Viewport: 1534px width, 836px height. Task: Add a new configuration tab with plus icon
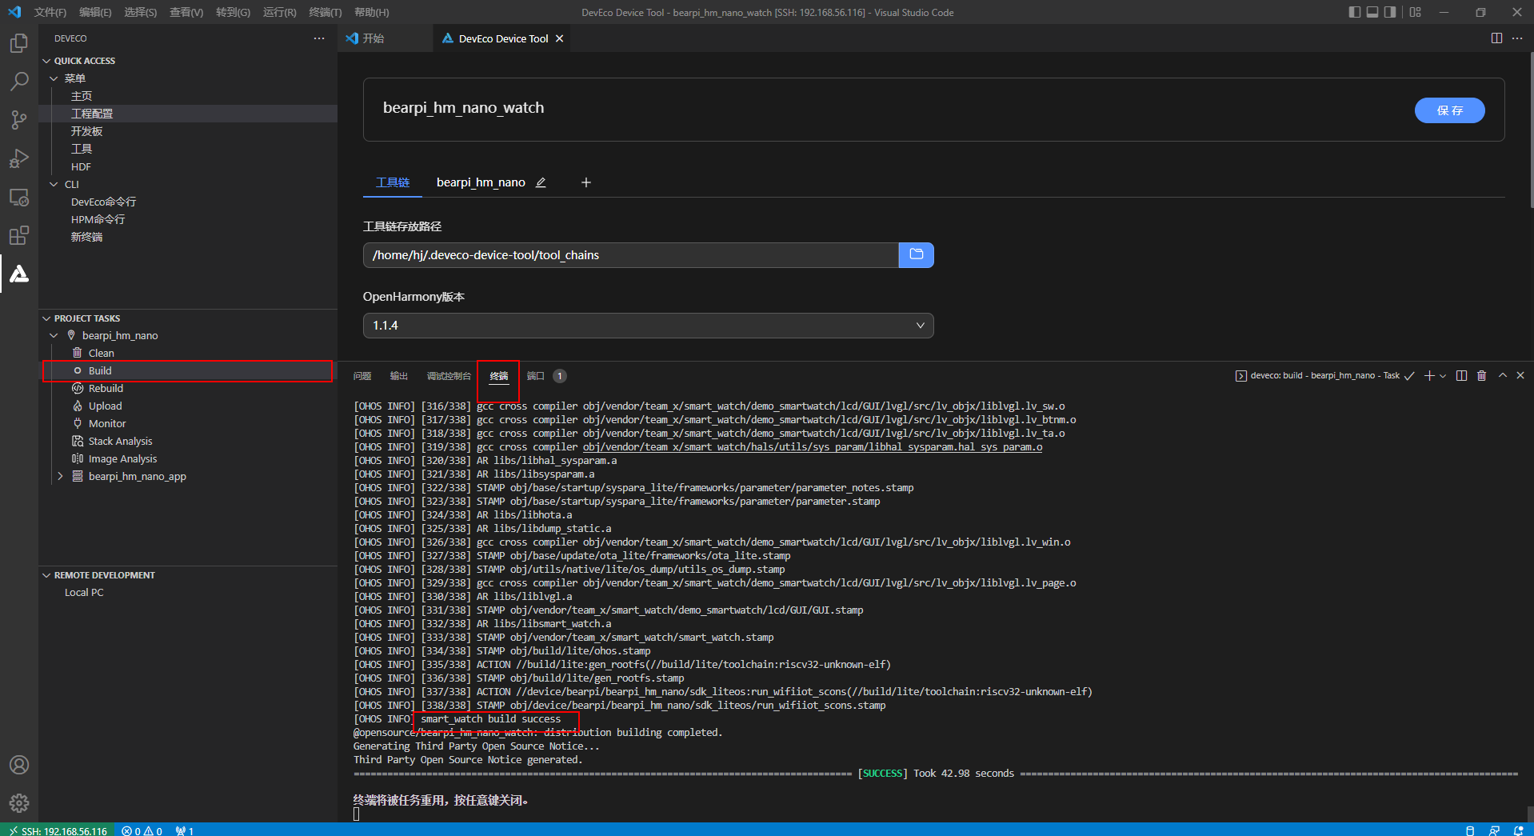586,182
